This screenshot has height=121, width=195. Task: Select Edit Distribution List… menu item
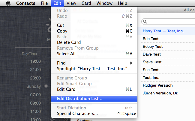(x=94, y=99)
